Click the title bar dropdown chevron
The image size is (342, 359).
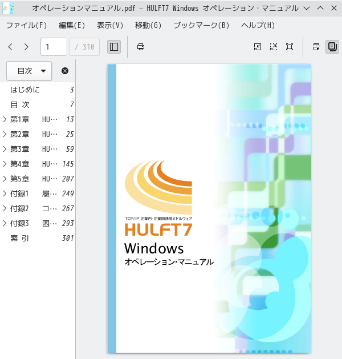click(x=307, y=8)
